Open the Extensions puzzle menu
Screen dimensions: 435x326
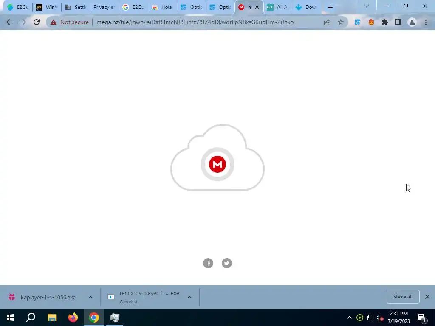click(x=385, y=22)
